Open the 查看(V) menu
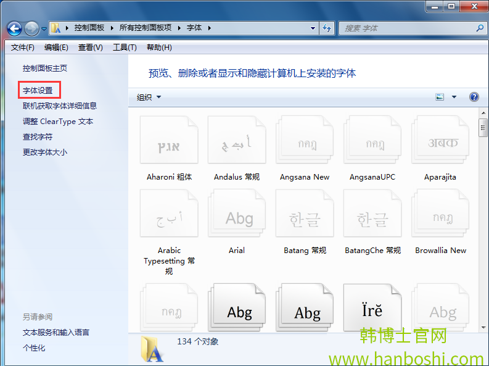 90,48
